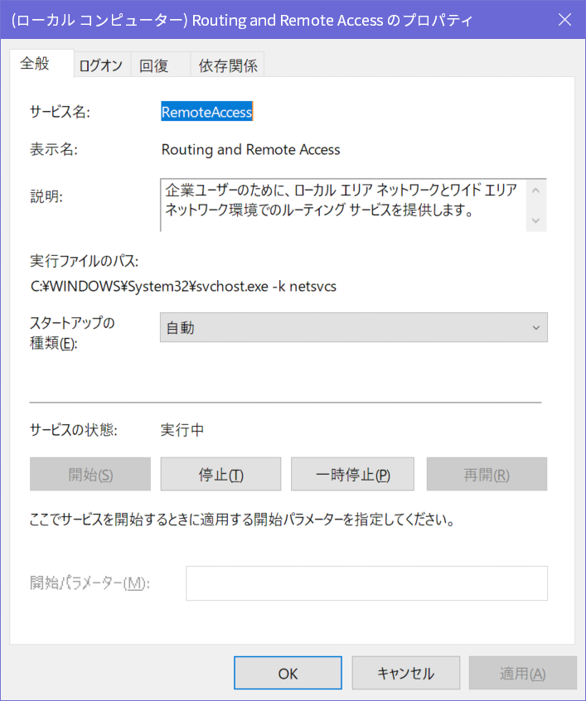Close the properties dialog with the X button

(564, 19)
